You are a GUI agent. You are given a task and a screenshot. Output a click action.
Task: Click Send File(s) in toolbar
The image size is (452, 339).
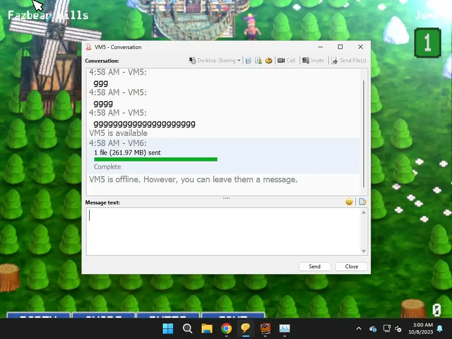[349, 60]
